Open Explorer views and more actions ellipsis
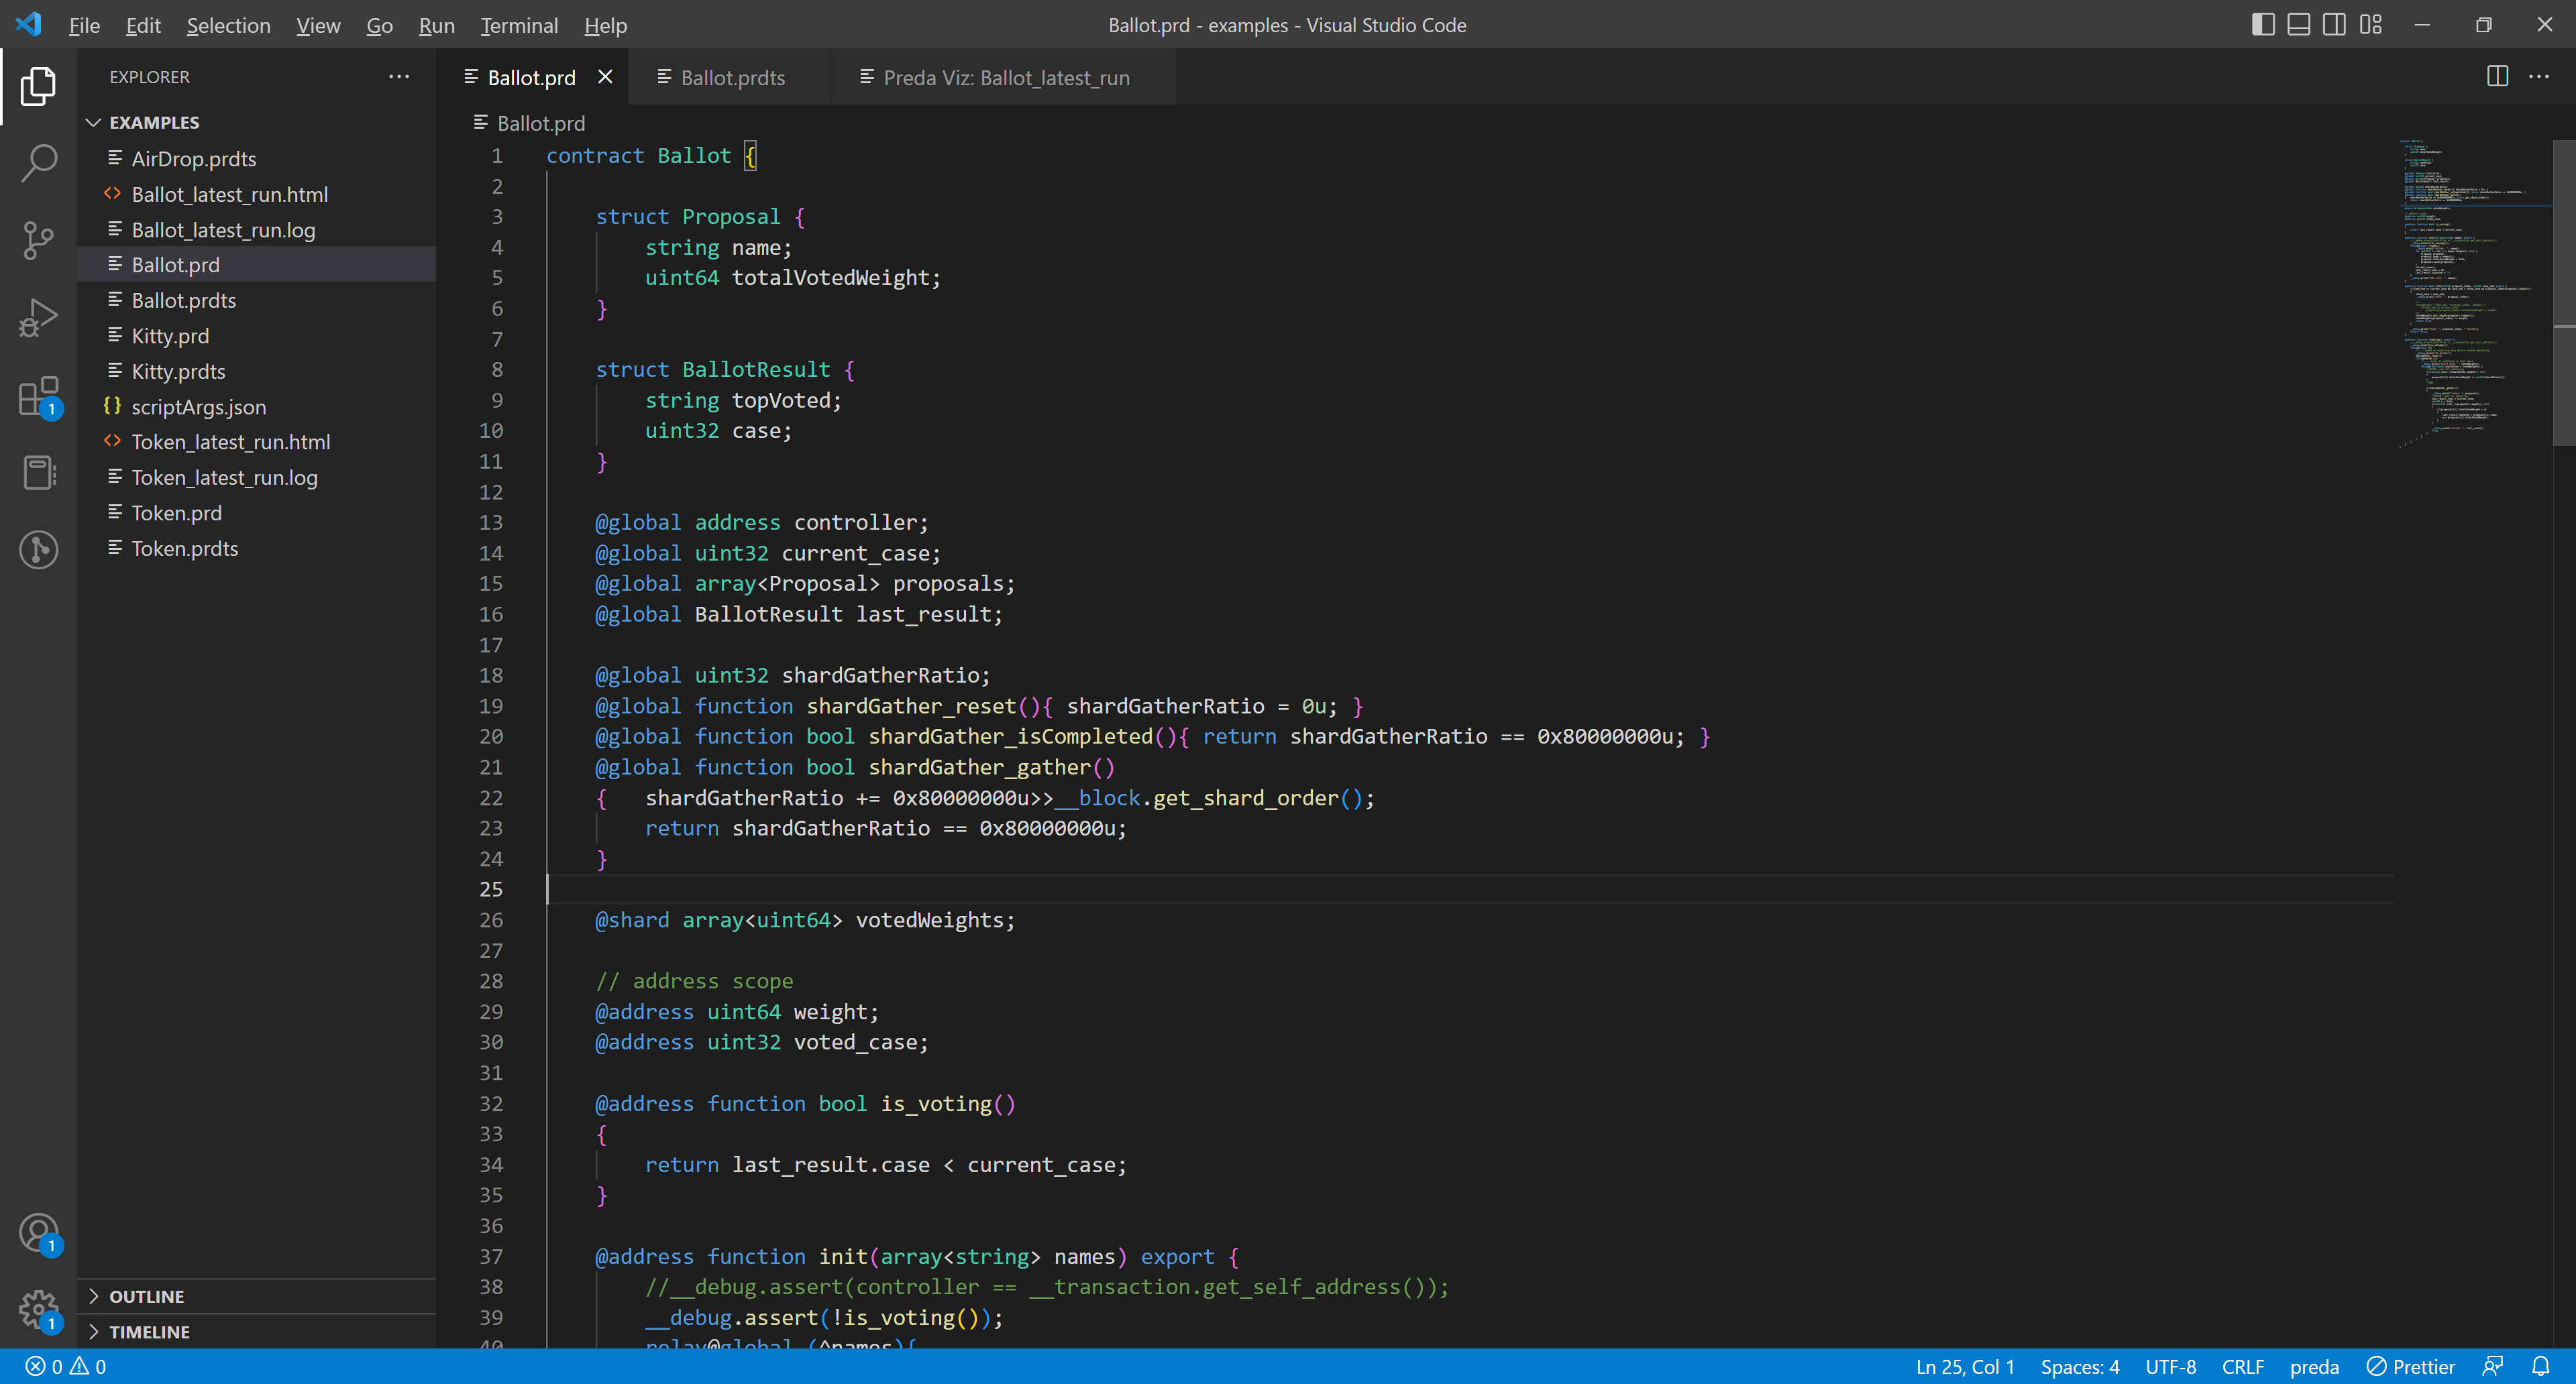The width and height of the screenshot is (2576, 1384). pos(399,77)
